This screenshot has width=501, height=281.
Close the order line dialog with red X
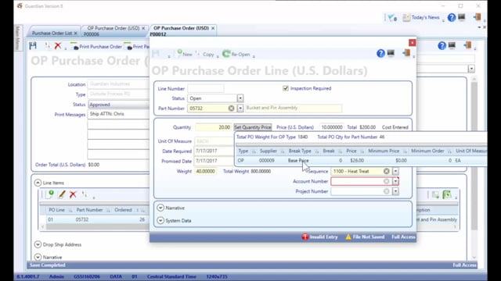[413, 43]
